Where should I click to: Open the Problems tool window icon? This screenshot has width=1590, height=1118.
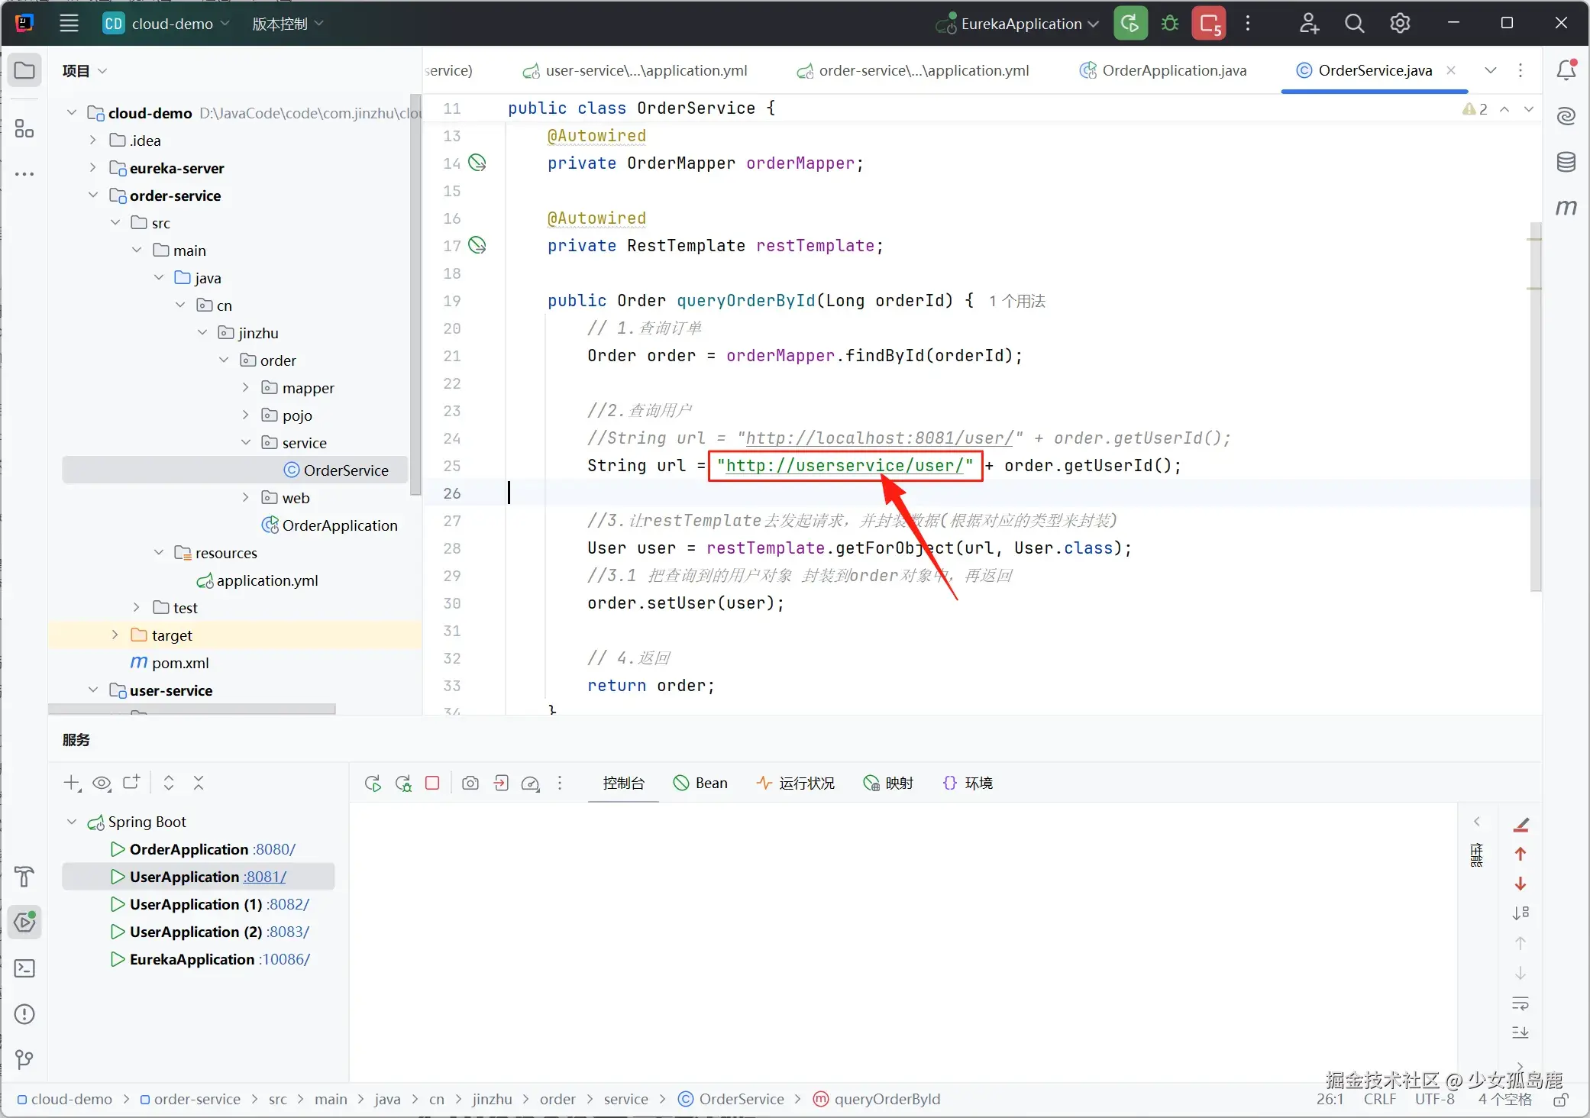tap(24, 1014)
